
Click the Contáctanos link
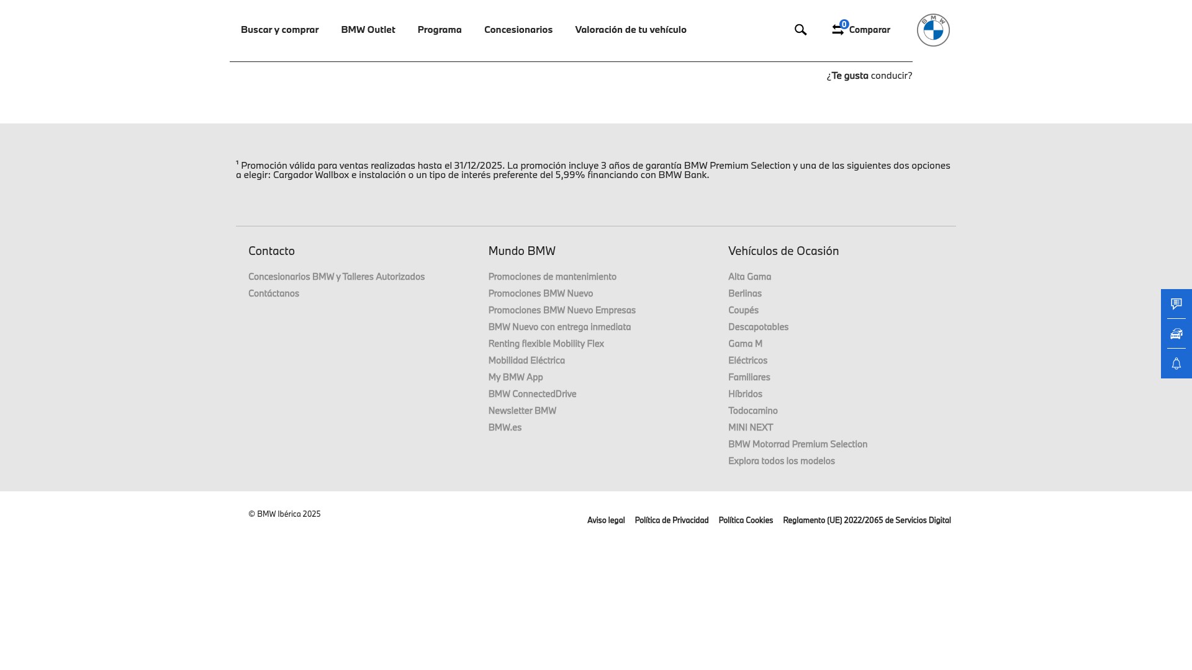(x=274, y=293)
